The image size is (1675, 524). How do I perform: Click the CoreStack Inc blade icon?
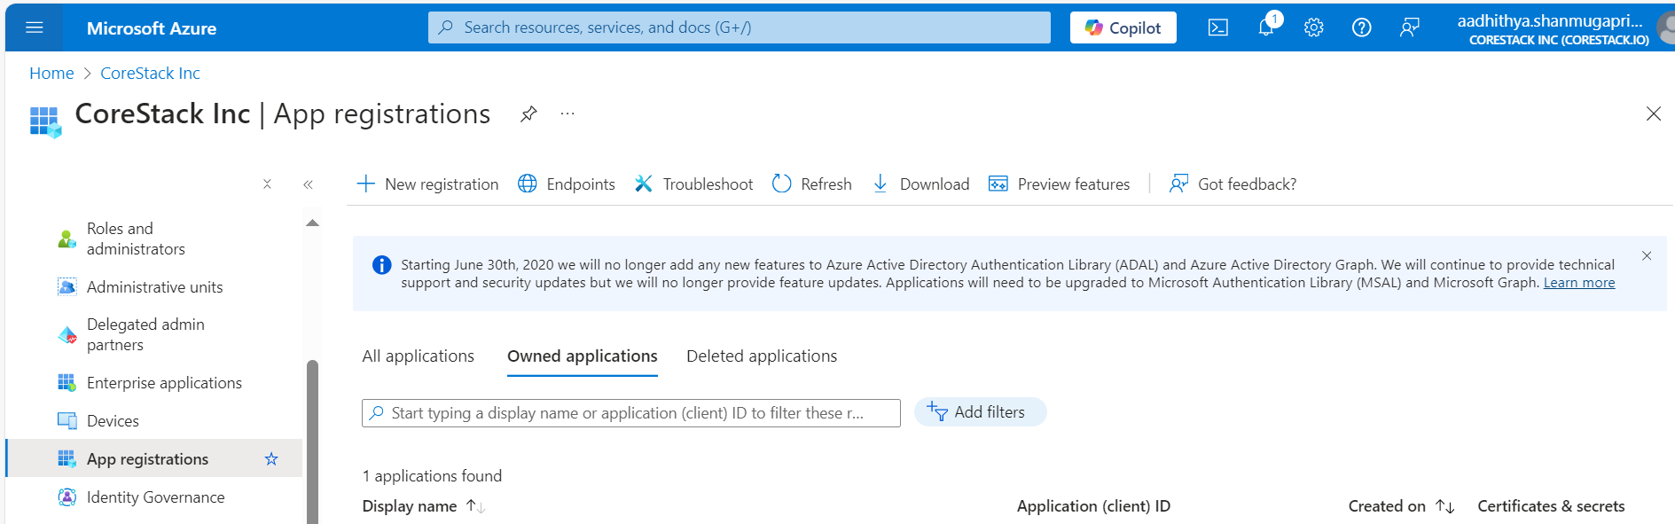pos(45,121)
